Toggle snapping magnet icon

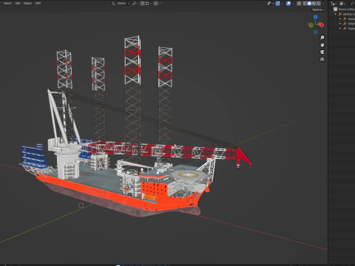[x=143, y=4]
